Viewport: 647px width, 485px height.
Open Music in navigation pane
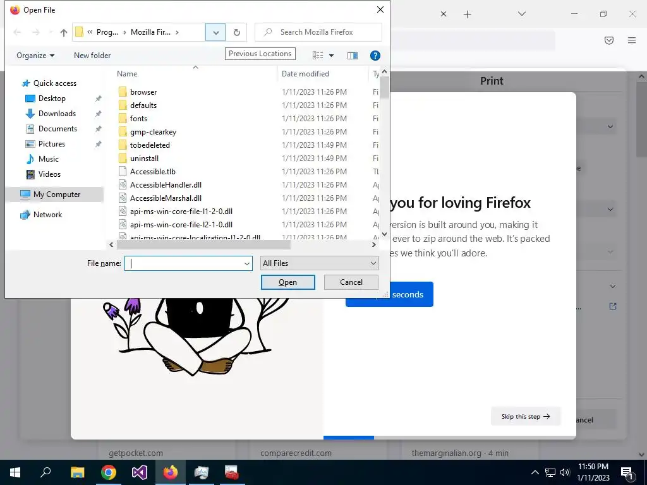coord(48,159)
